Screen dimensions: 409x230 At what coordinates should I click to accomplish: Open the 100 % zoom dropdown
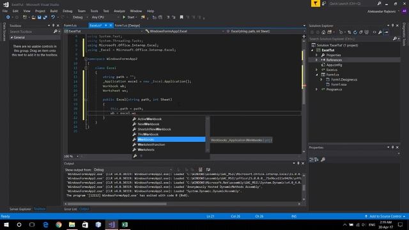coord(72,157)
